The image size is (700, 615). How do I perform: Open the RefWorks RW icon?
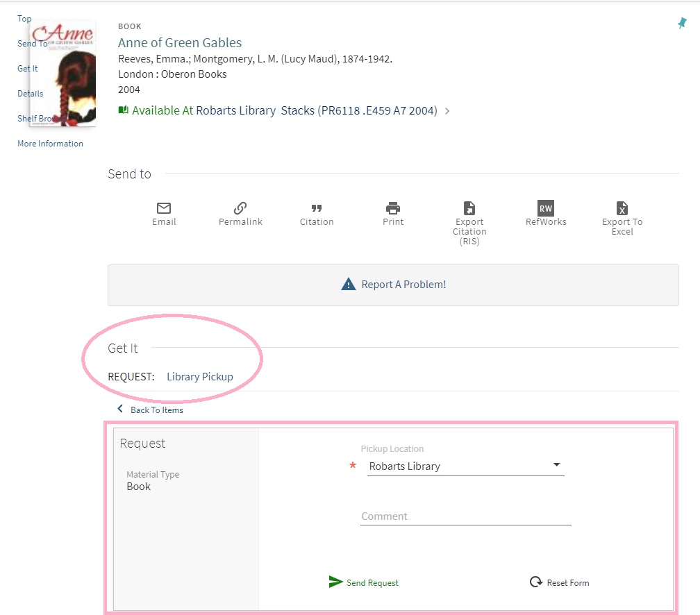point(546,208)
